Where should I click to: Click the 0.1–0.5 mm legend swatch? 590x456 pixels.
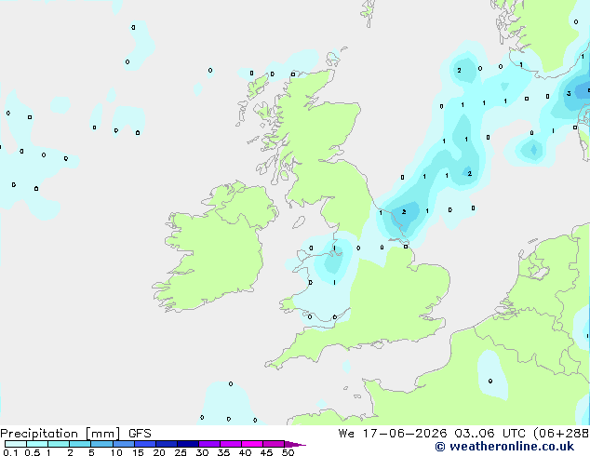tap(16, 444)
